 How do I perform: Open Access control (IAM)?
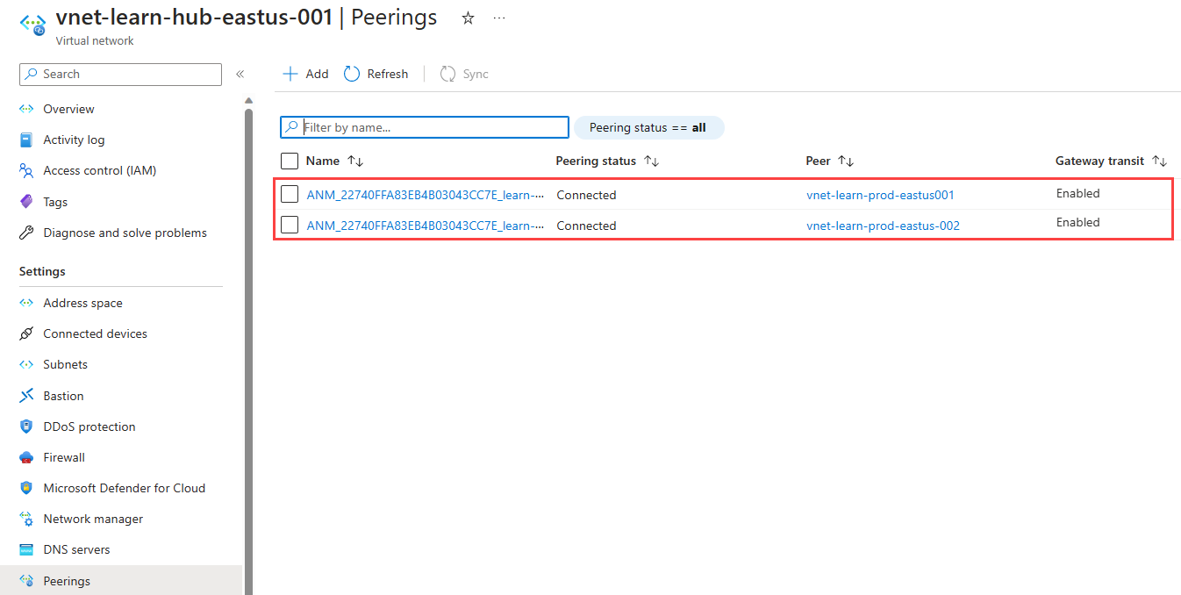[99, 170]
